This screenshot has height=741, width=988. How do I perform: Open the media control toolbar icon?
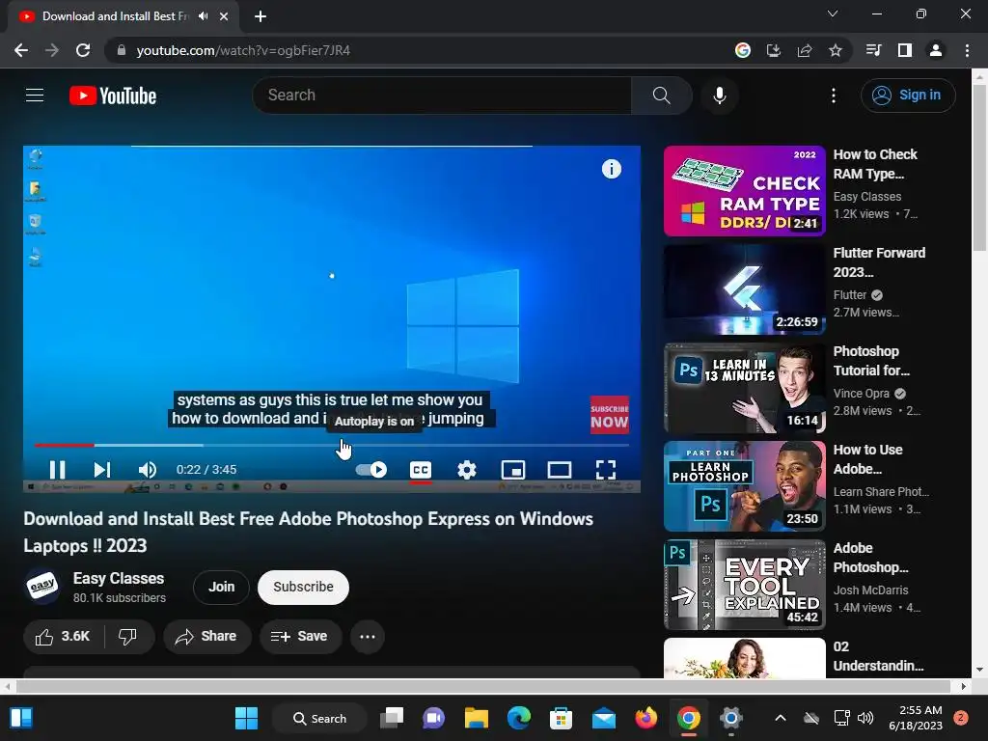[x=874, y=50]
